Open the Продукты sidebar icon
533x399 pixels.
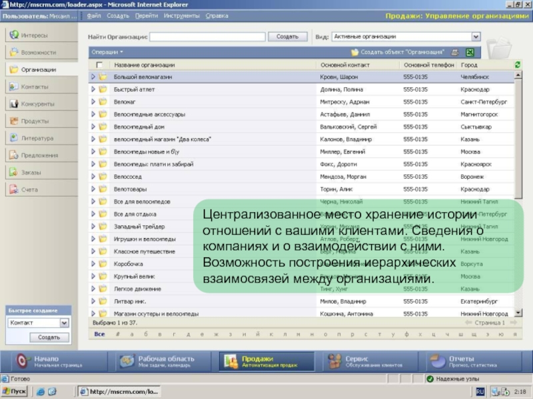pyautogui.click(x=14, y=121)
